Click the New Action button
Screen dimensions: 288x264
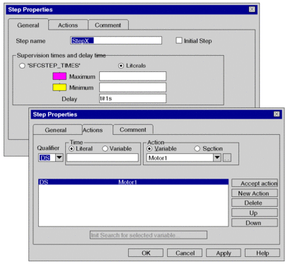point(255,193)
